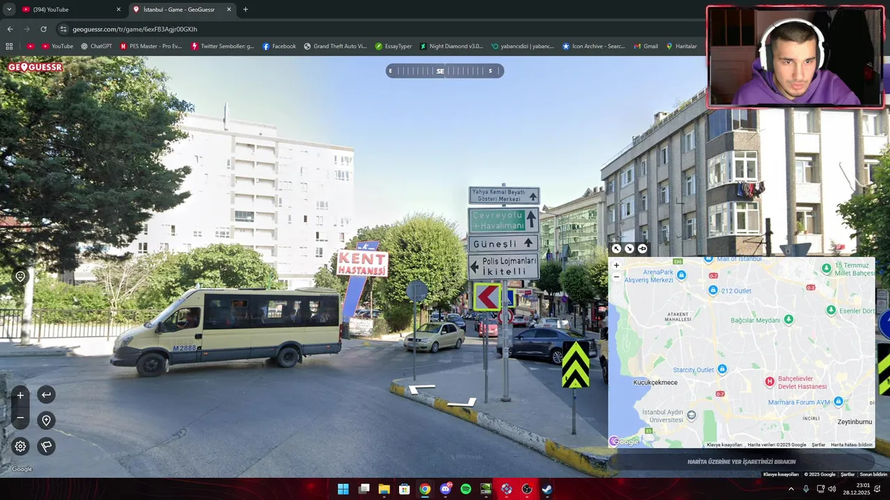Reload the current page
This screenshot has height=500, width=890.
click(43, 29)
